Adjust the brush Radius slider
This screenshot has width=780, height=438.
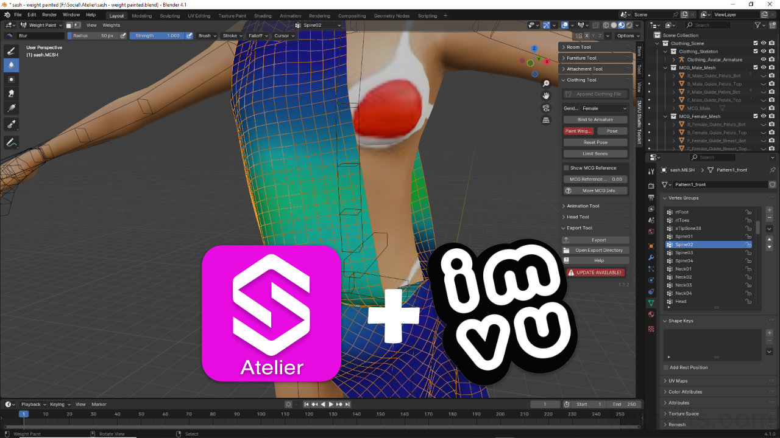tap(93, 36)
